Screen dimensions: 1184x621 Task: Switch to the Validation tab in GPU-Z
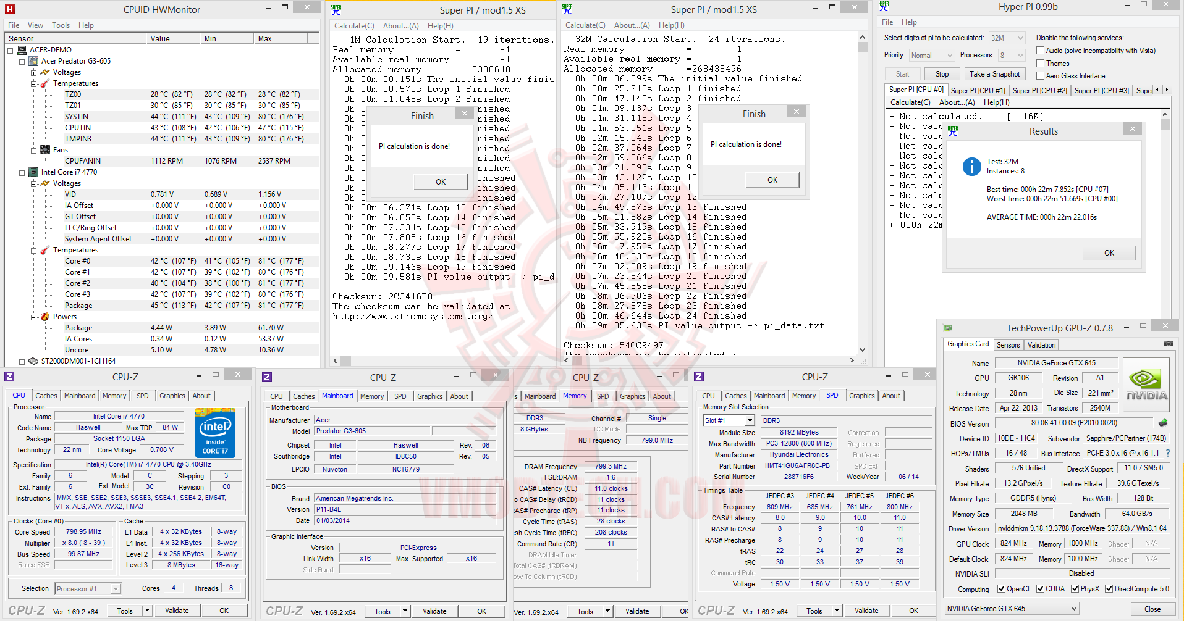1042,345
